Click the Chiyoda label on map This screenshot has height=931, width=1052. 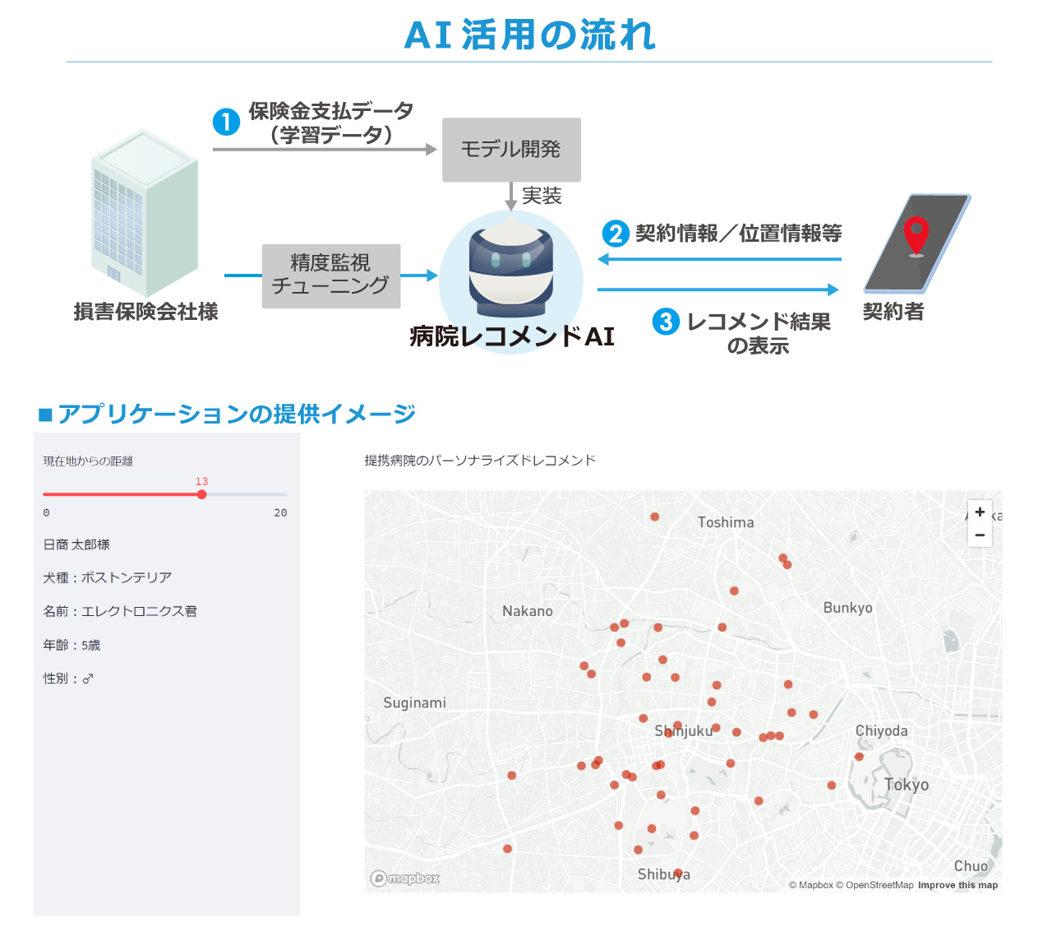[x=882, y=730]
